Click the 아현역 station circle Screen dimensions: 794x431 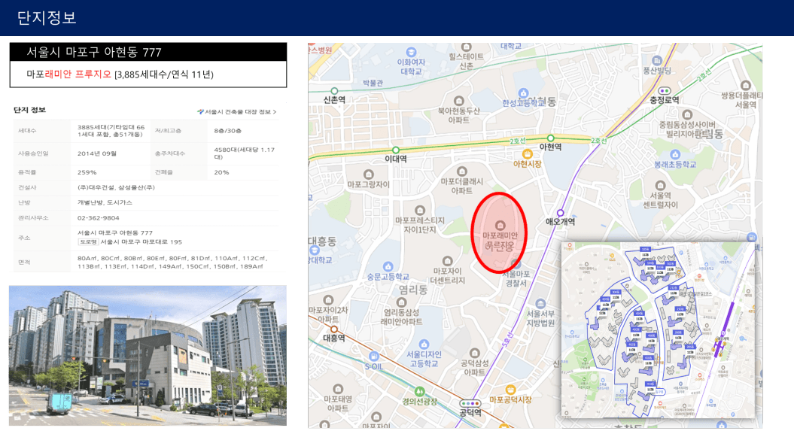pos(550,138)
